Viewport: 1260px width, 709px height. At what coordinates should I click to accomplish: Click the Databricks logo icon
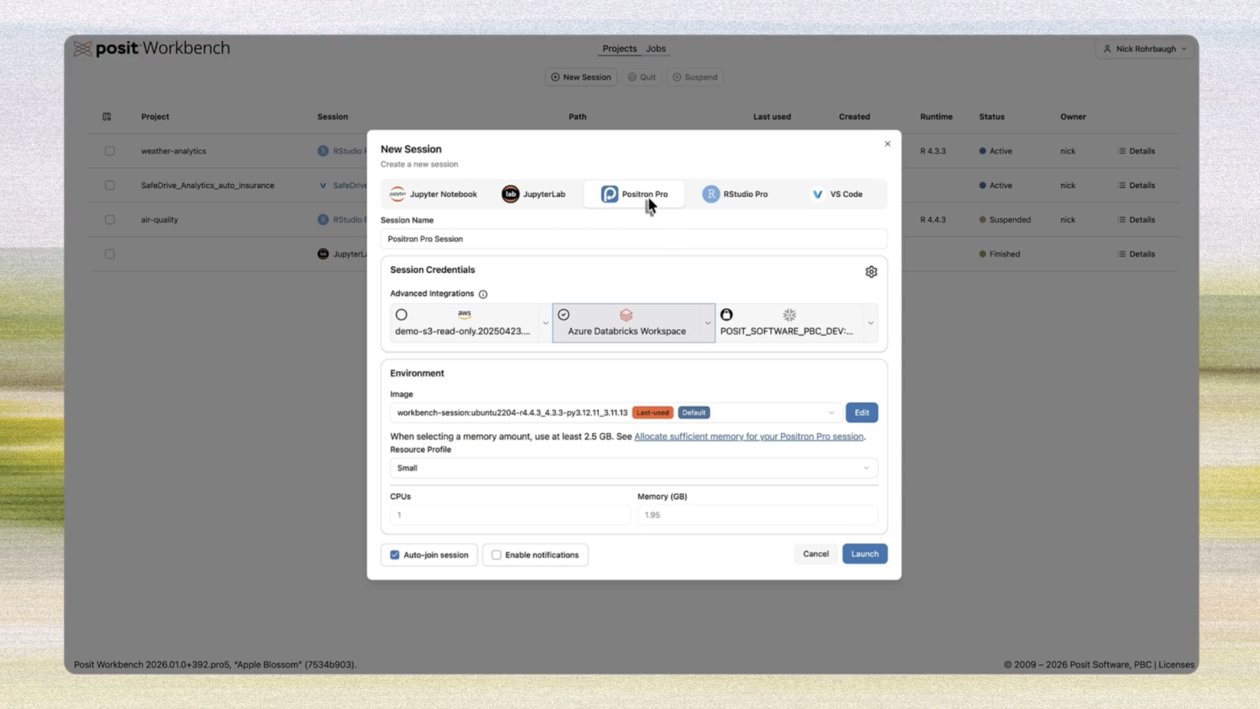[626, 315]
